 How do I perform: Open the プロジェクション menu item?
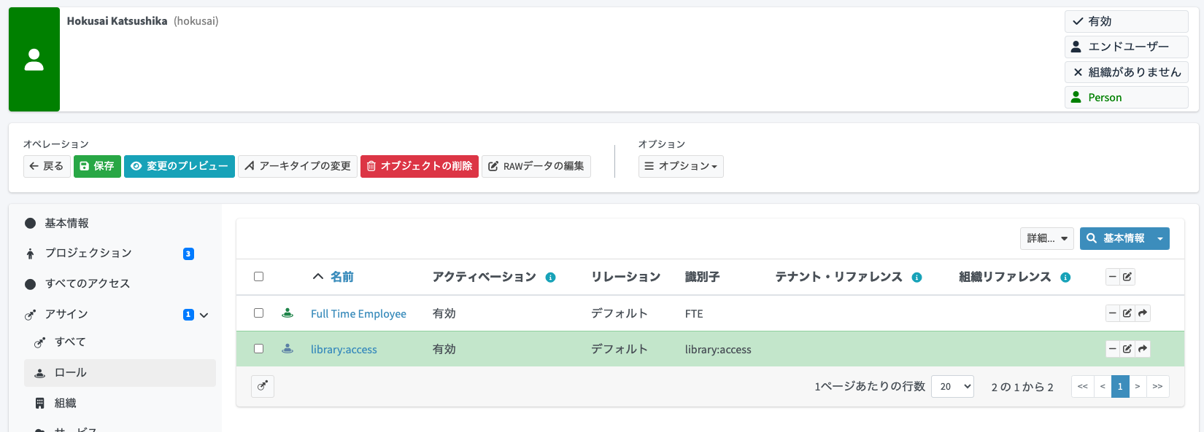click(x=88, y=254)
